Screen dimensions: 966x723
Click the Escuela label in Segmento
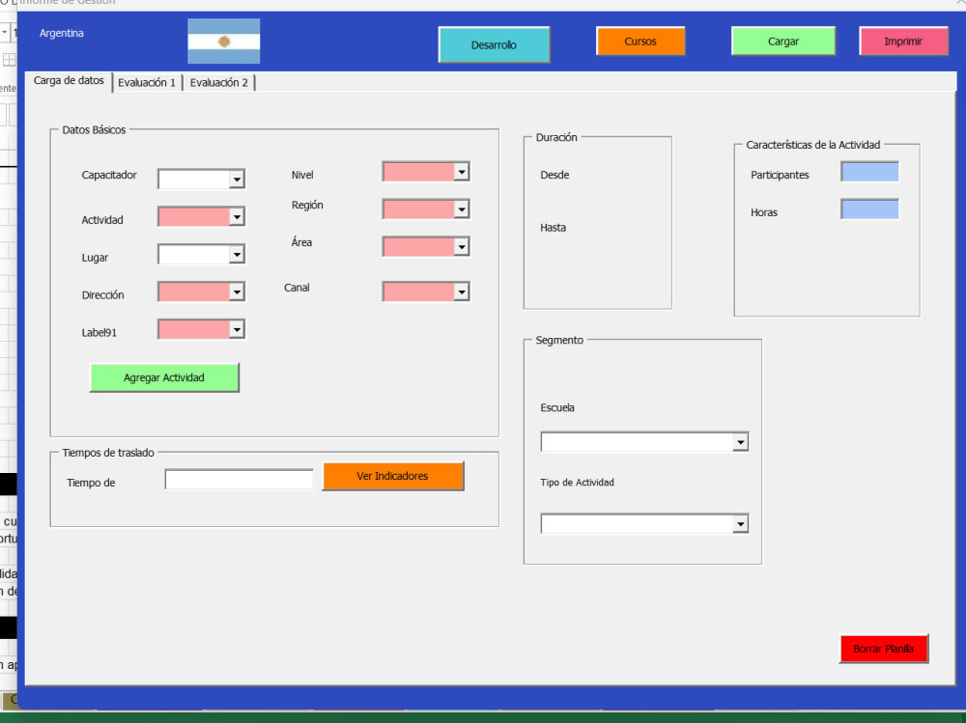(x=557, y=407)
